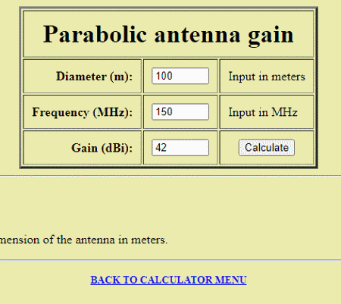Click the Gain output field showing 42
The height and width of the screenshot is (304, 341).
coord(180,148)
